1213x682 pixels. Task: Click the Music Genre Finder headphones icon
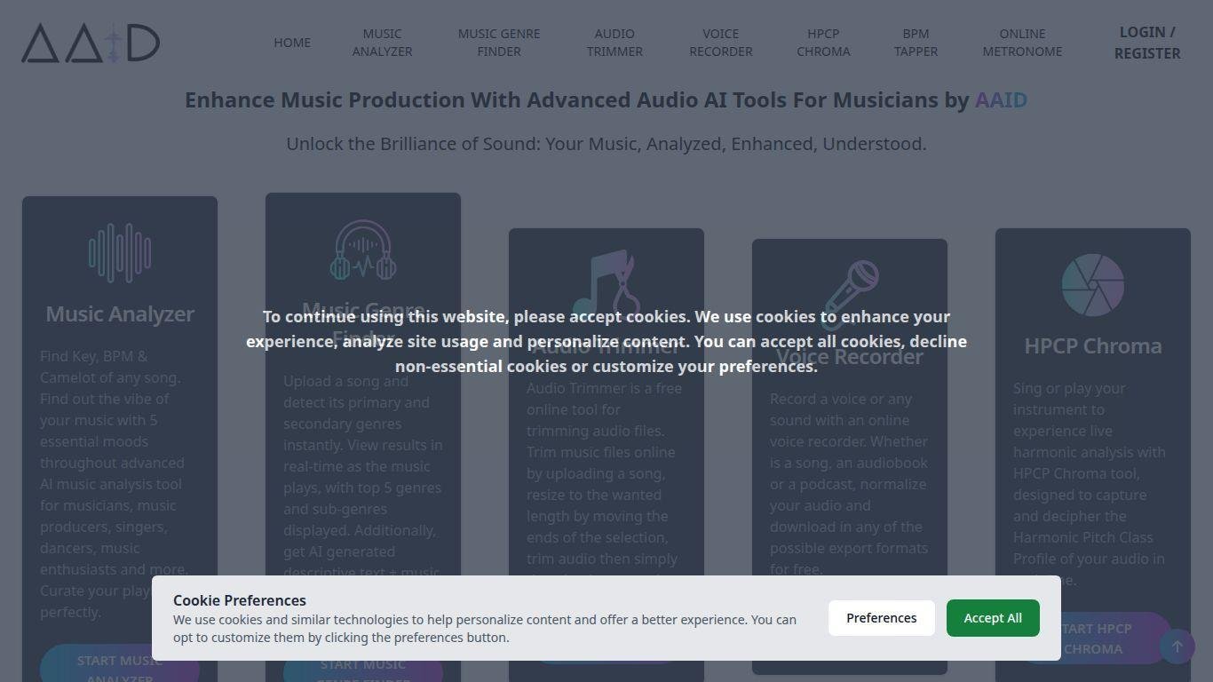point(363,250)
